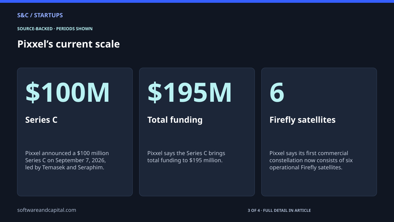This screenshot has height=222, width=394.
Task: Select the Series C announcement description text
Action: click(x=67, y=160)
